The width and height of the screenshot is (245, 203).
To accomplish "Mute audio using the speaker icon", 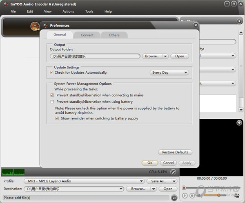I will (x=199, y=196).
